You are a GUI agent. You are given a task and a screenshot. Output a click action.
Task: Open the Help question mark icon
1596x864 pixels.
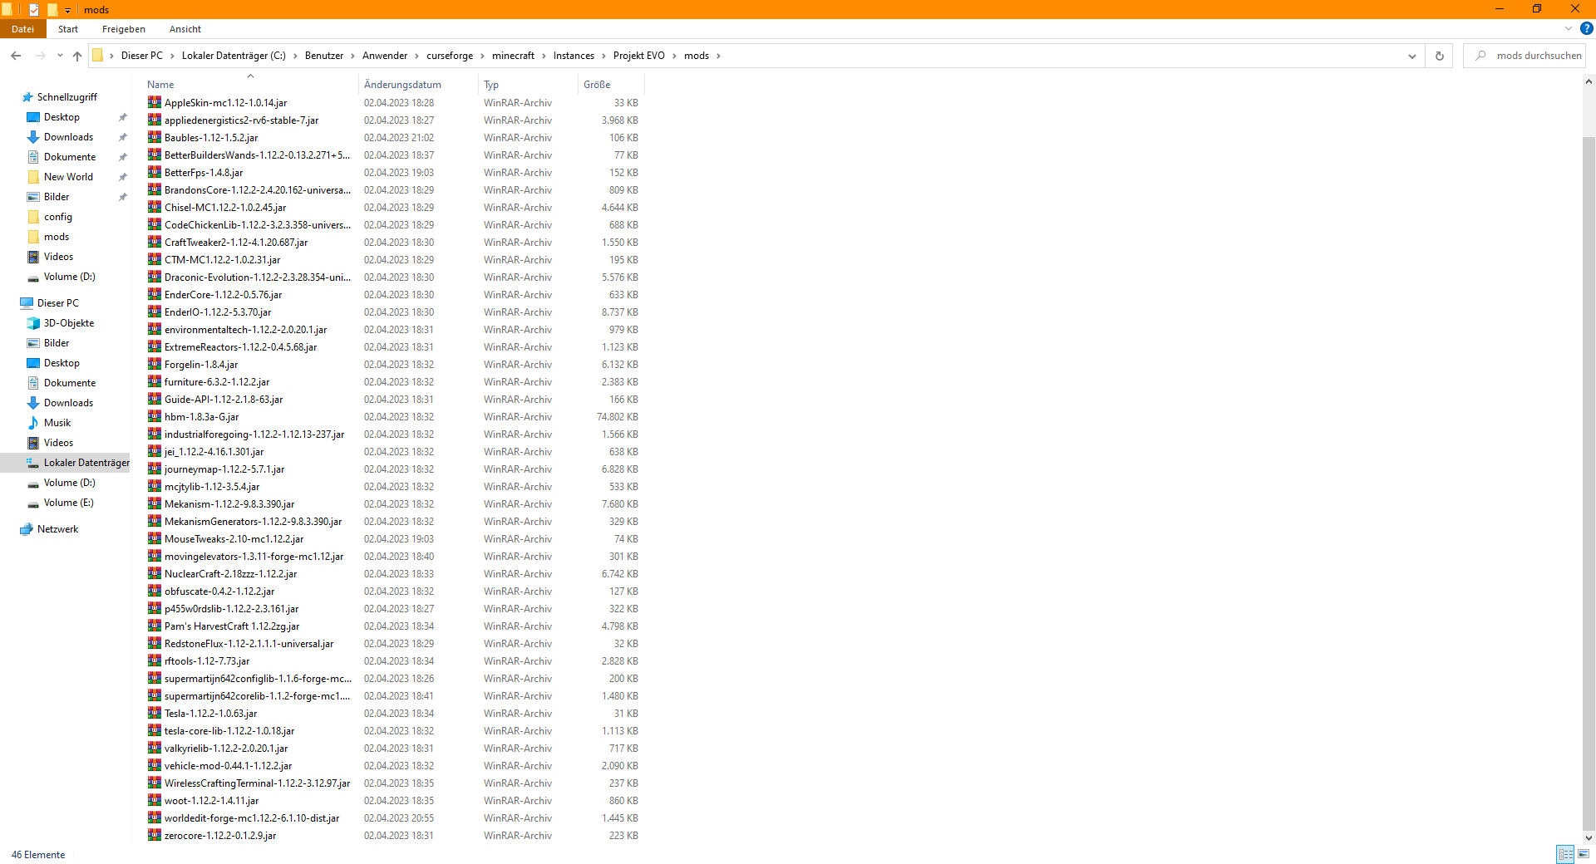coord(1586,28)
